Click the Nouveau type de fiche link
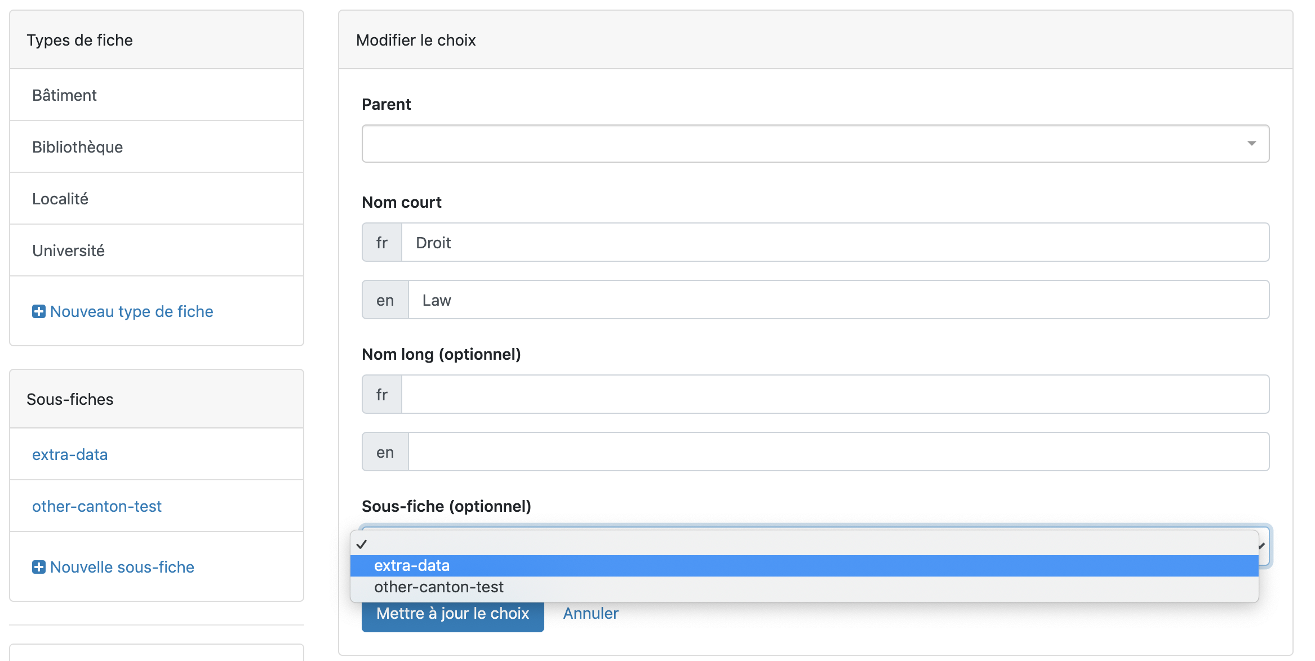Viewport: 1315px width, 661px height. tap(131, 311)
